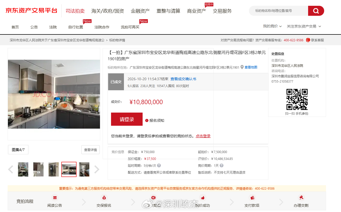Click the help icon next to 竞价周期 1天
The image size is (341, 212).
point(222,166)
